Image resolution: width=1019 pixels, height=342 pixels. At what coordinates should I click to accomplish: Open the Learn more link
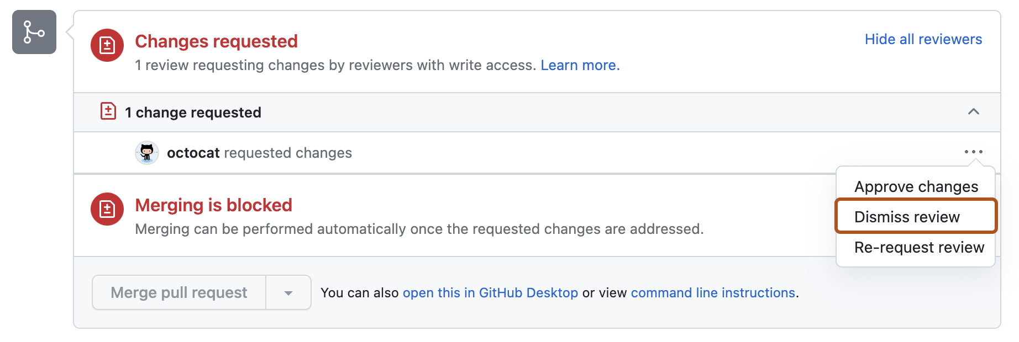(x=580, y=65)
